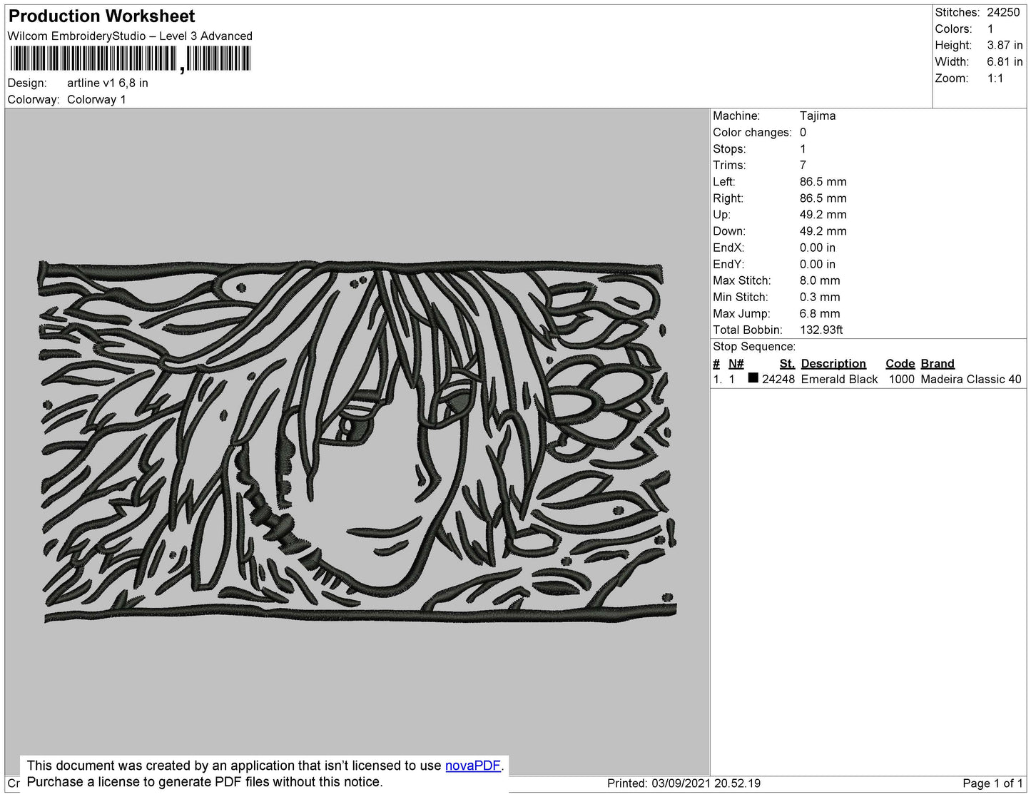Click the Stop Sequence heading
1031x797 pixels.
(754, 346)
